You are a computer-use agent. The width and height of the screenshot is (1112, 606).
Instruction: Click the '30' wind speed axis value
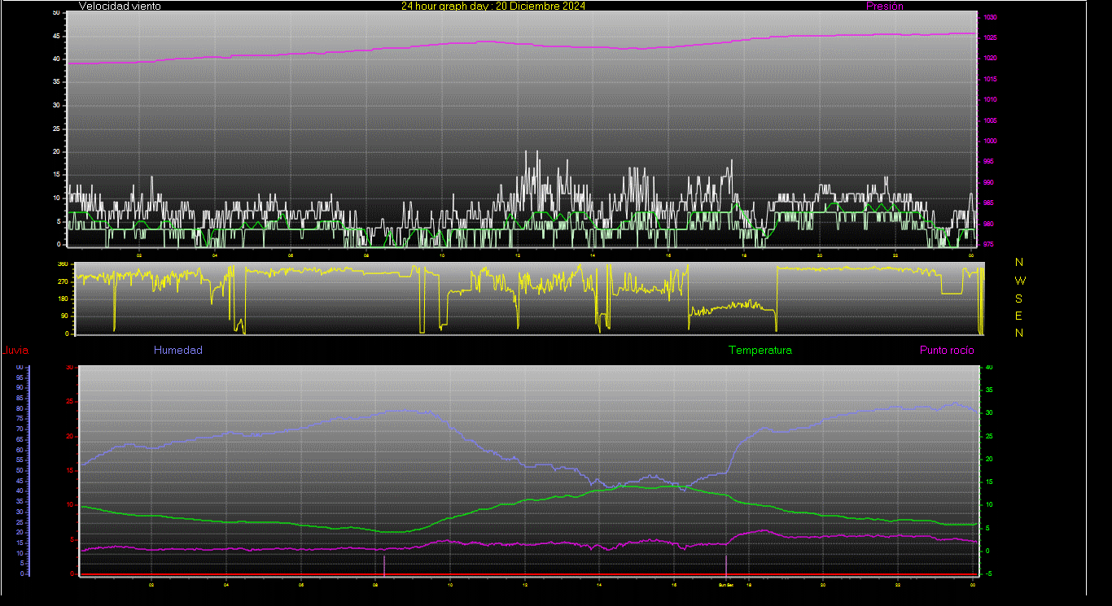[x=55, y=105]
